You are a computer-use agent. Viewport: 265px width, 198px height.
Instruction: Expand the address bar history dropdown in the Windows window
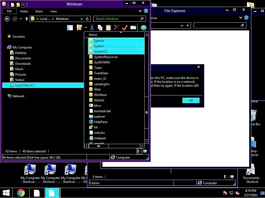(x=82, y=19)
